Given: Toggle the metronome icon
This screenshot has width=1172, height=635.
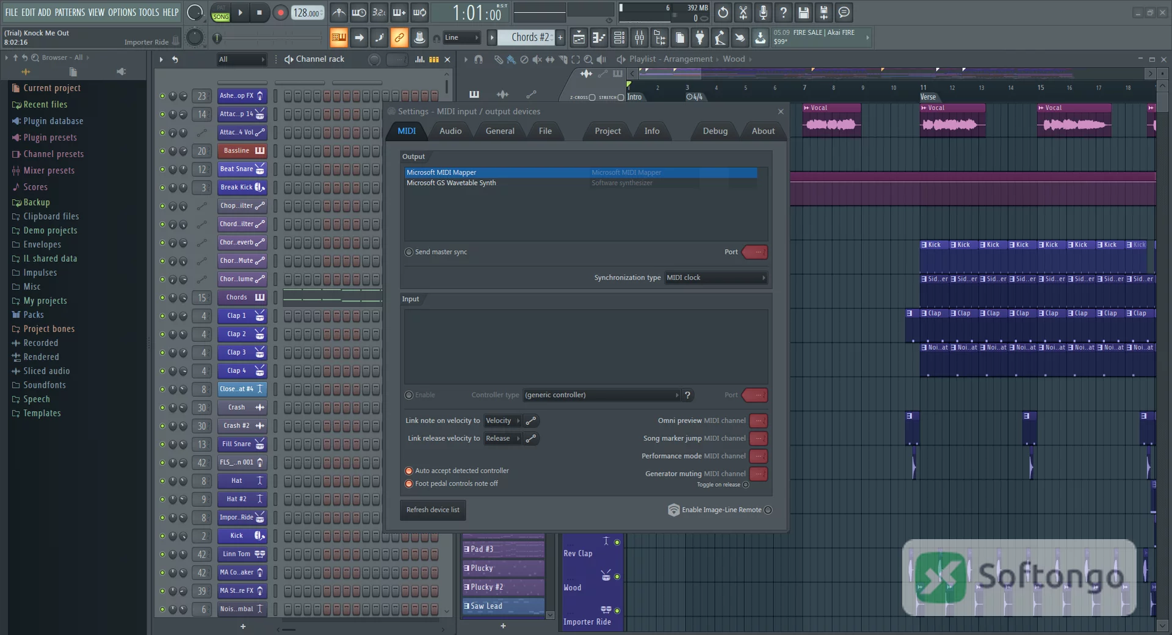Looking at the screenshot, I should 339,12.
